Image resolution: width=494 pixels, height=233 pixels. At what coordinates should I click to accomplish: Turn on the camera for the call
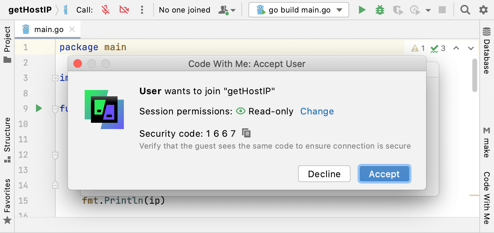(124, 10)
